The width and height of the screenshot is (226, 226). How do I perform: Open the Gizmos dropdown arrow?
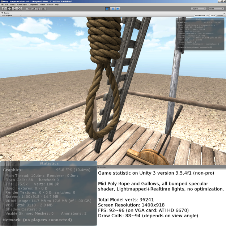(224, 16)
